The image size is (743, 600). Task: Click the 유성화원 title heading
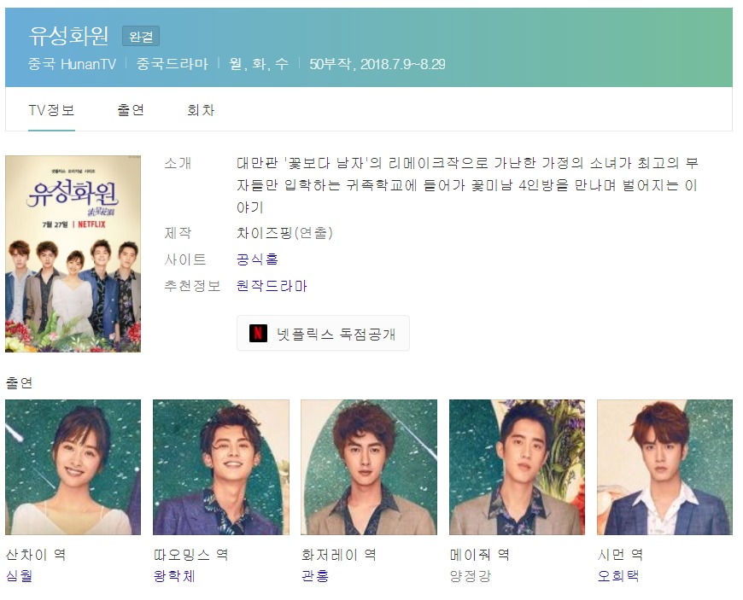[68, 36]
